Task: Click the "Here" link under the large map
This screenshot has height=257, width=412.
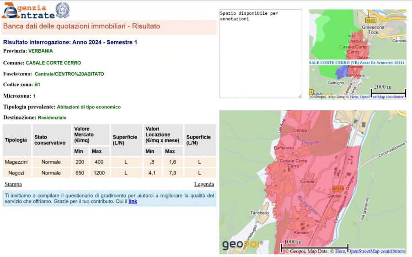Action: pos(340,251)
